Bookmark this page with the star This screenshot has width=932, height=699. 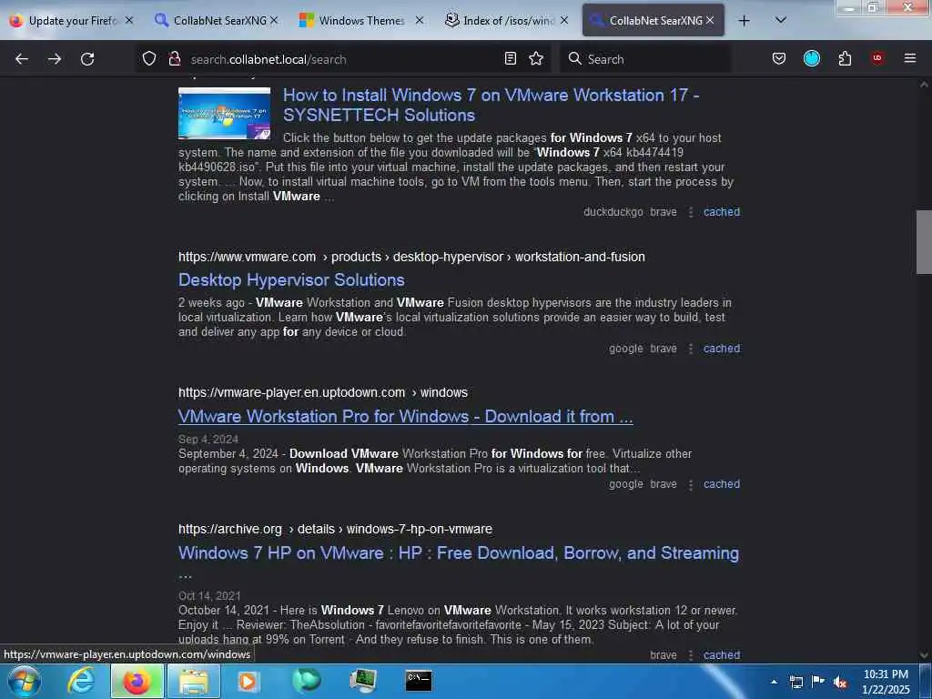536,59
